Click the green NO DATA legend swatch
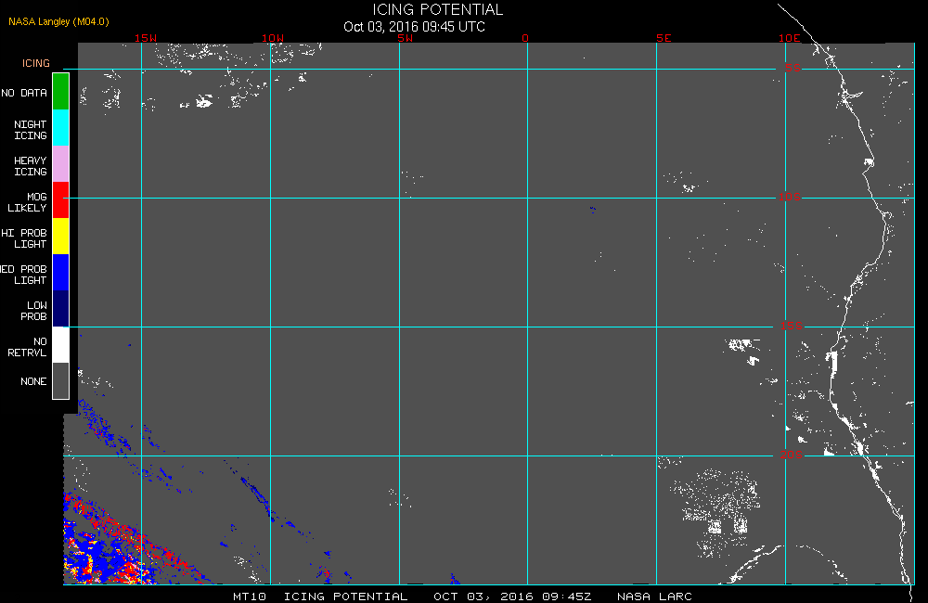The height and width of the screenshot is (603, 928). coord(61,92)
